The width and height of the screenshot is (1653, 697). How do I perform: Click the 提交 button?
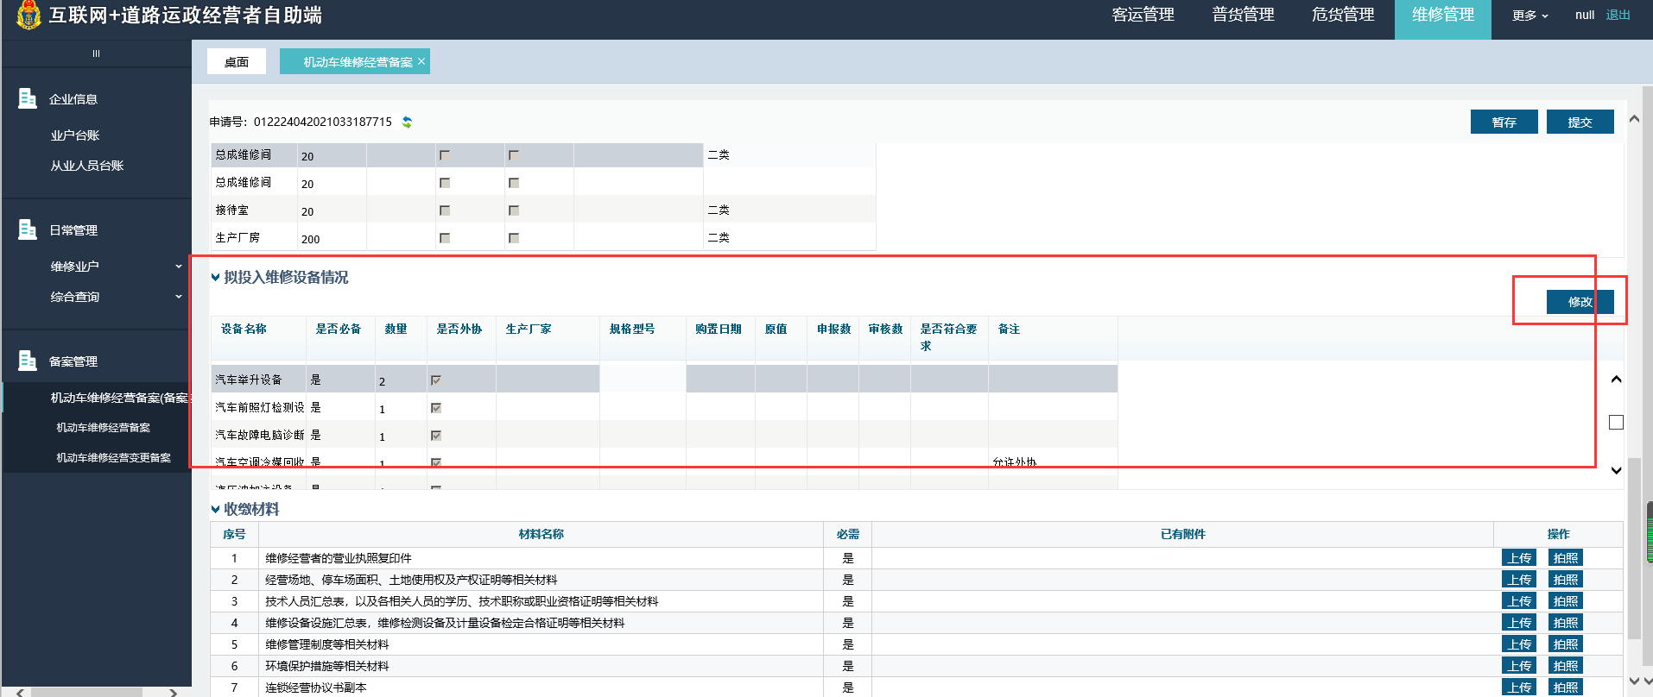(1580, 122)
